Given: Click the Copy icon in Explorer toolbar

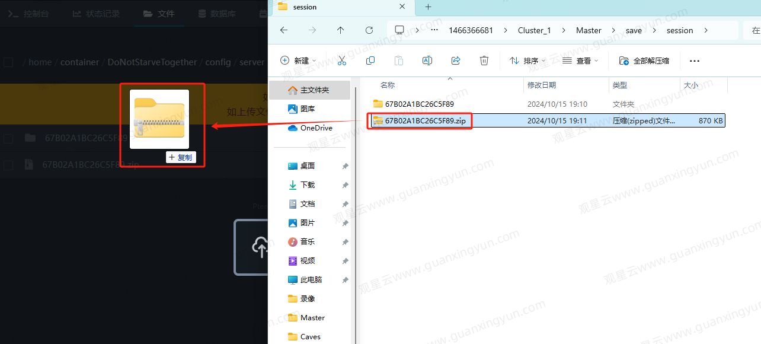Looking at the screenshot, I should tap(370, 60).
